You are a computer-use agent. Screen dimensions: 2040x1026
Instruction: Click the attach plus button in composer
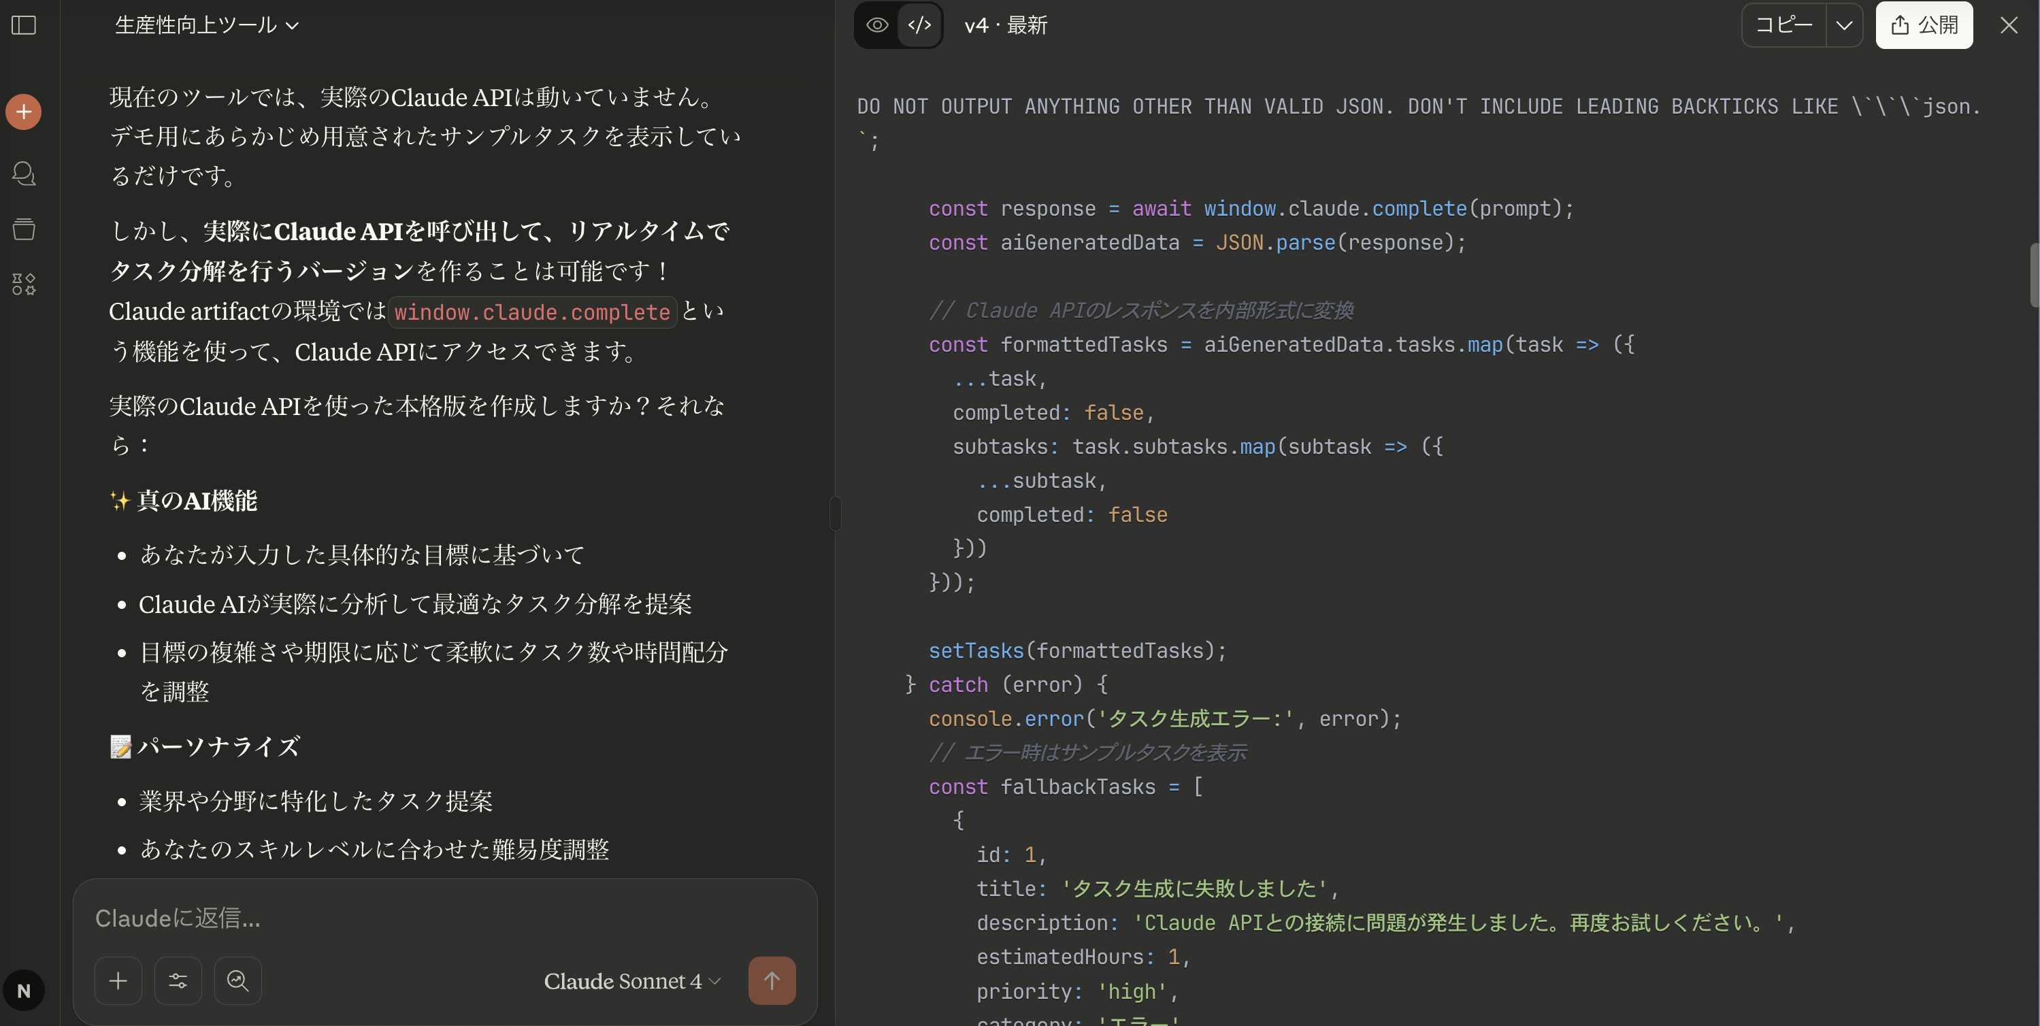[x=118, y=980]
